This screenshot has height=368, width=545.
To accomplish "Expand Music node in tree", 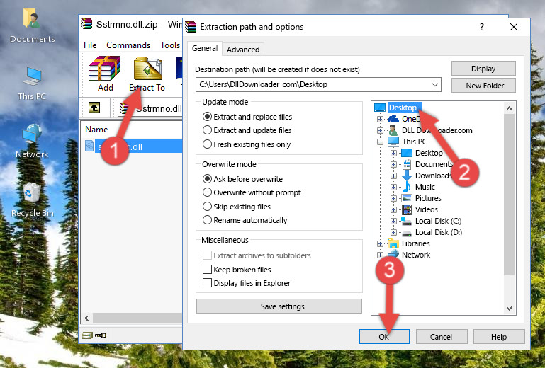I will (x=393, y=187).
